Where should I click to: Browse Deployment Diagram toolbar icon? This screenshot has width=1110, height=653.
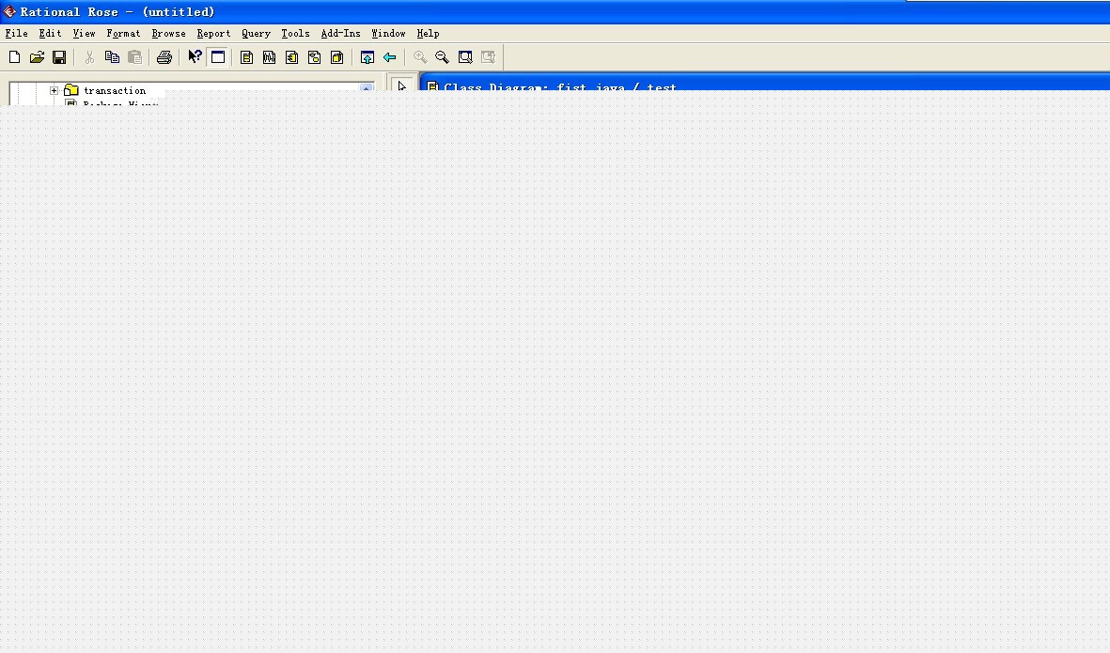tap(337, 57)
